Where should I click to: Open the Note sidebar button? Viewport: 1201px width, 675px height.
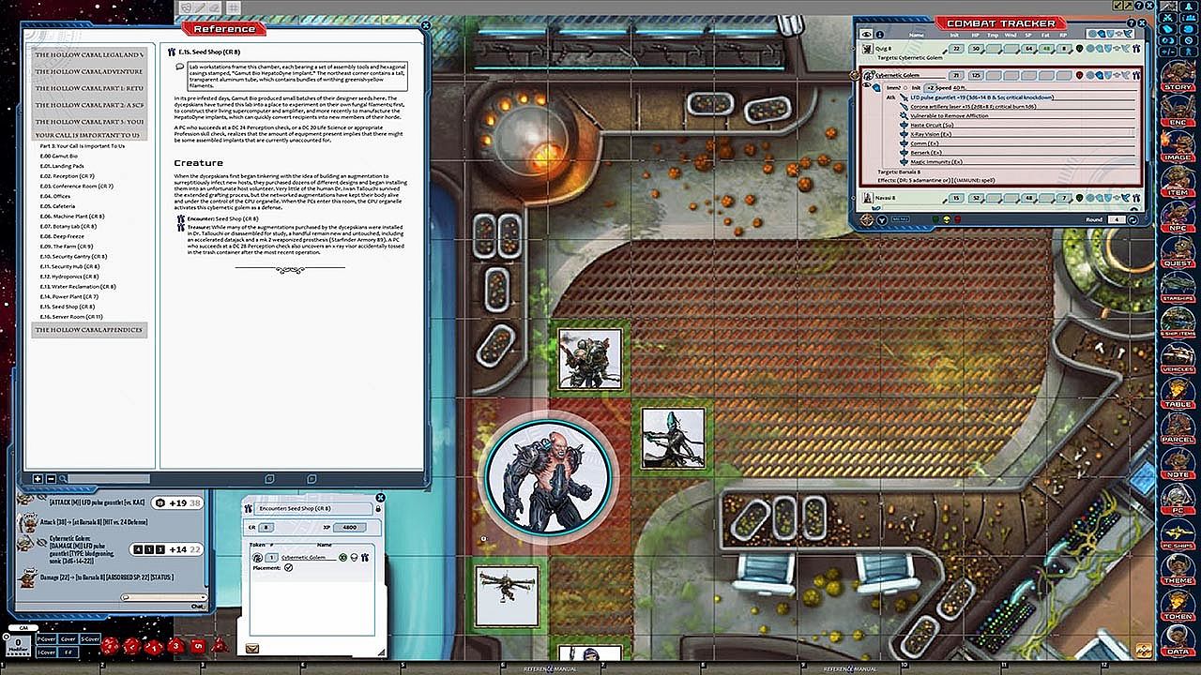1178,462
